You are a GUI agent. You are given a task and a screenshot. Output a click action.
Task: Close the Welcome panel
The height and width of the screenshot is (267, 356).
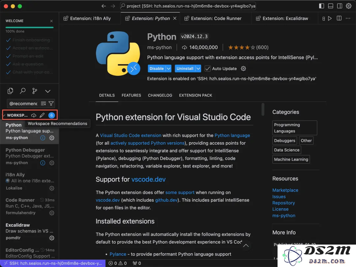coord(51,21)
